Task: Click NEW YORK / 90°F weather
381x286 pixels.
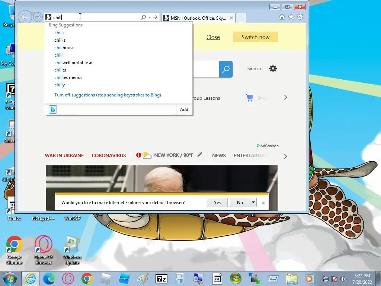Action: click(174, 155)
